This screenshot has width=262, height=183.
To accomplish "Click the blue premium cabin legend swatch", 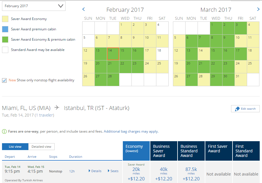I will [x=5, y=29].
